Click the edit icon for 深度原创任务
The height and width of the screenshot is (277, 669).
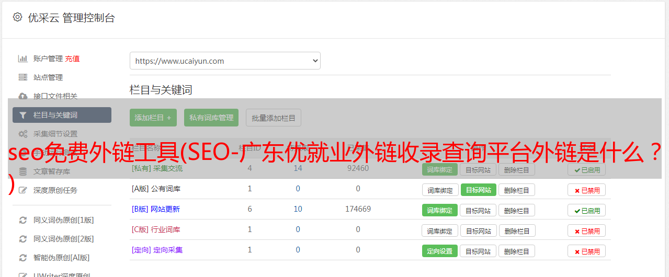[22, 190]
